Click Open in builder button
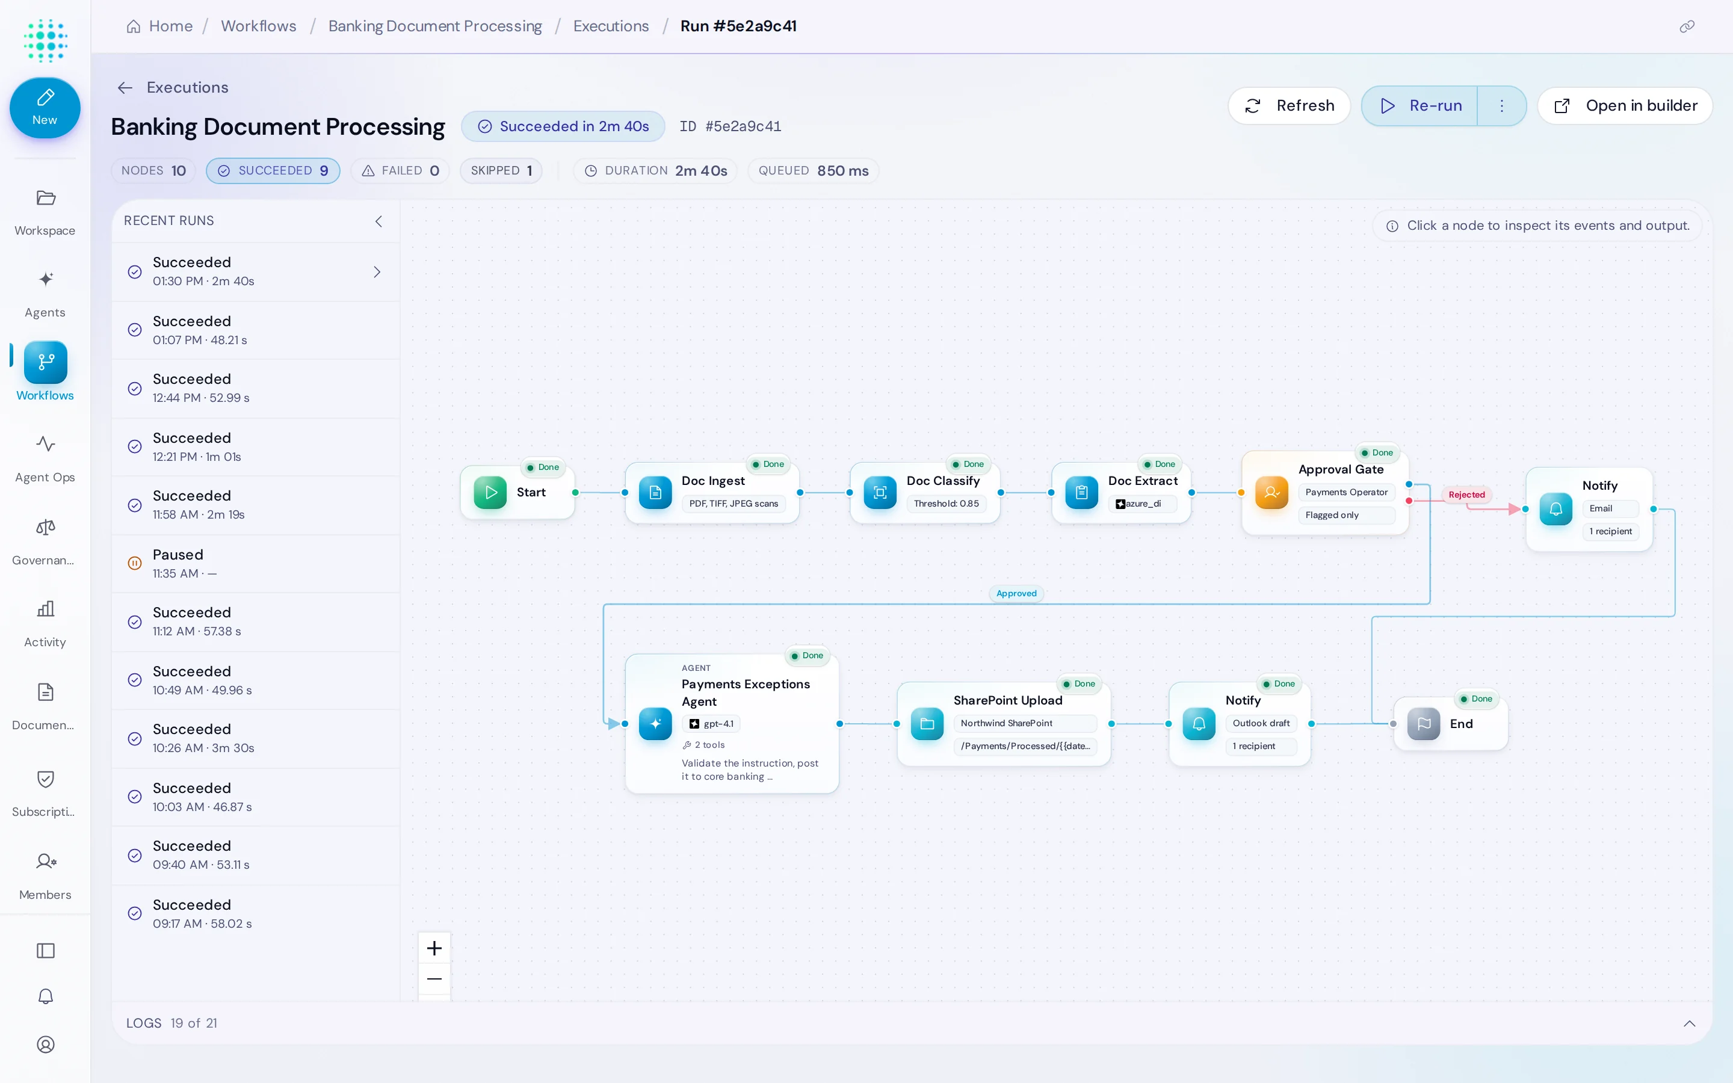 point(1625,106)
